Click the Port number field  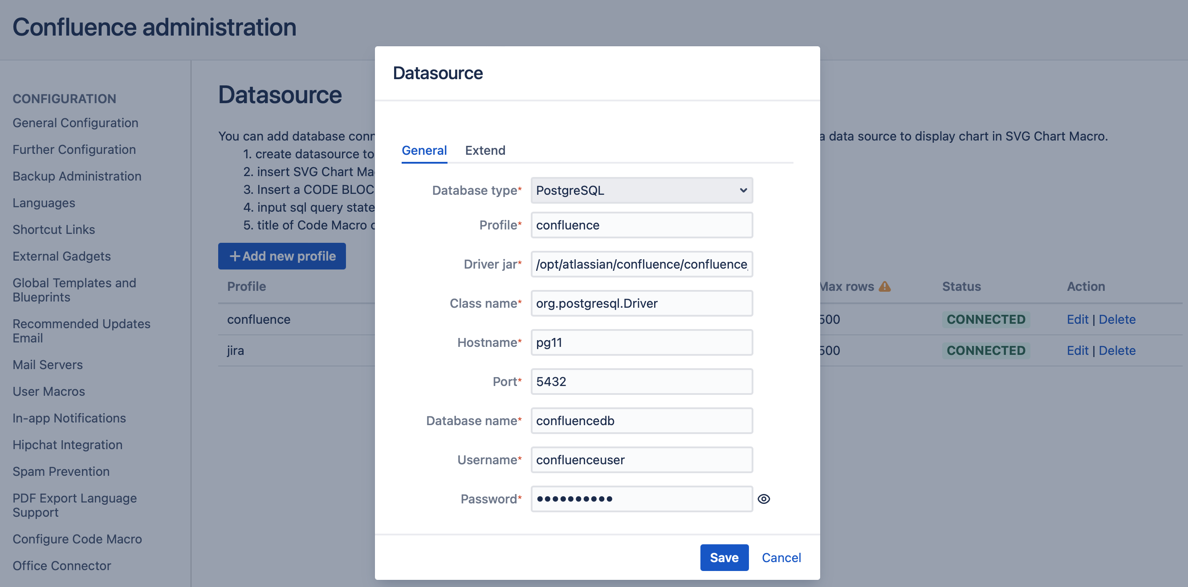pos(641,382)
